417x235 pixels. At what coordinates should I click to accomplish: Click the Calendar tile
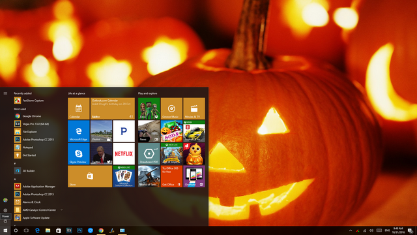pos(79,108)
